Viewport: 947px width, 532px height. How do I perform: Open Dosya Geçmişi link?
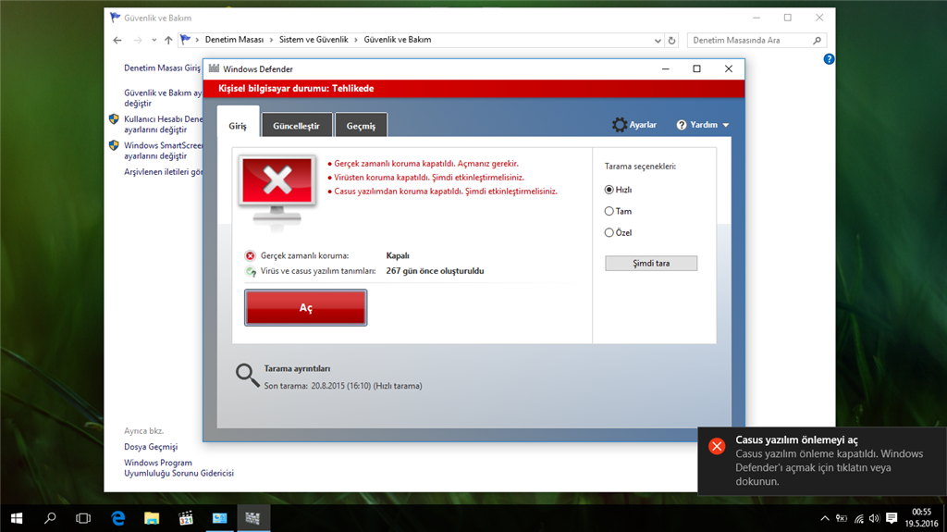click(151, 447)
